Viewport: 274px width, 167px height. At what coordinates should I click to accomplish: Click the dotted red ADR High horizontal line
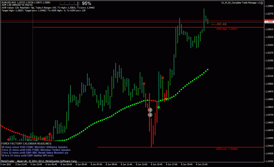pyautogui.click(x=148, y=27)
